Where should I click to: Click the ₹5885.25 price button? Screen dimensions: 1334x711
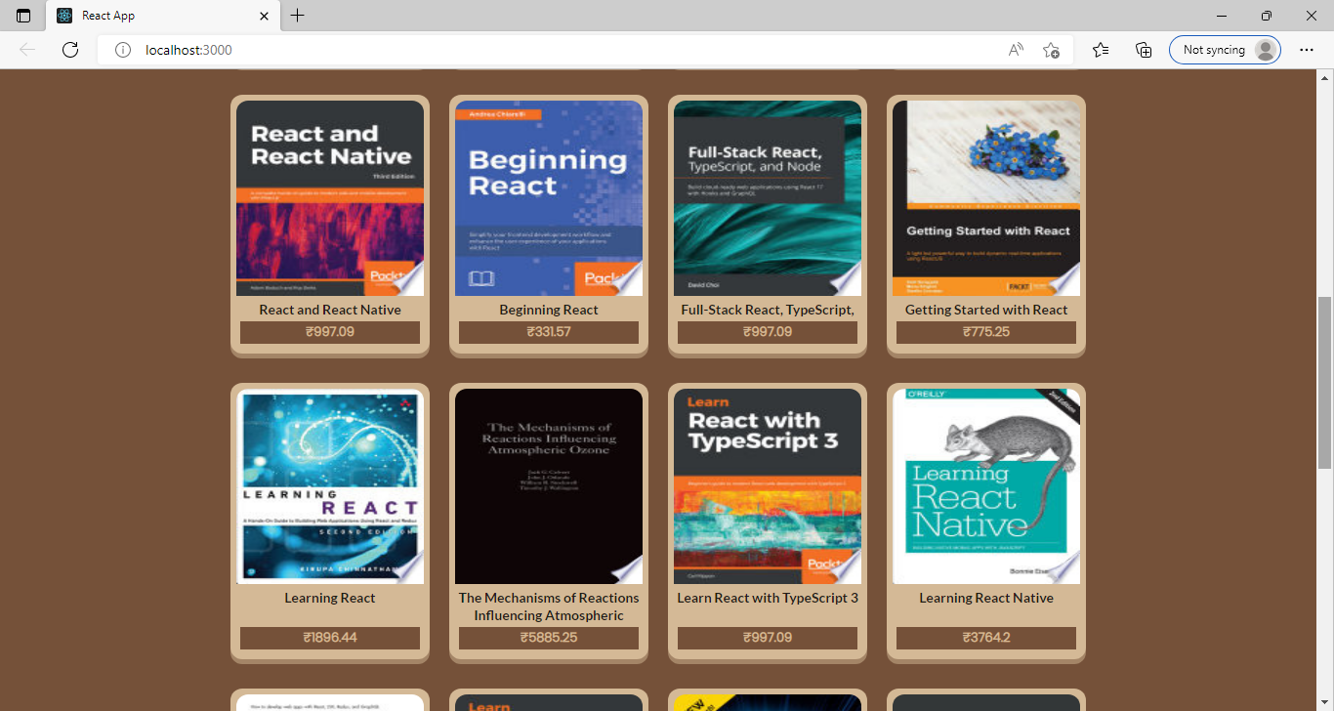(548, 638)
